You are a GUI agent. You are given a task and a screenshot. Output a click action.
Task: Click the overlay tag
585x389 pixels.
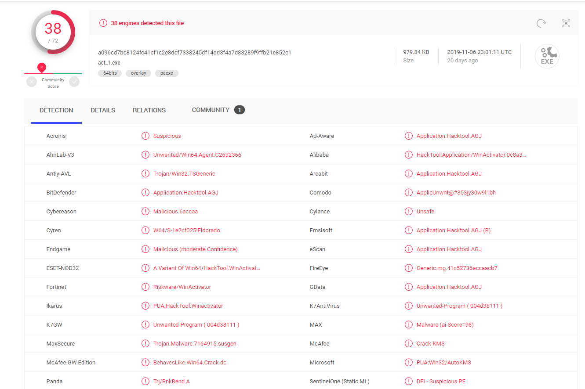click(x=138, y=73)
